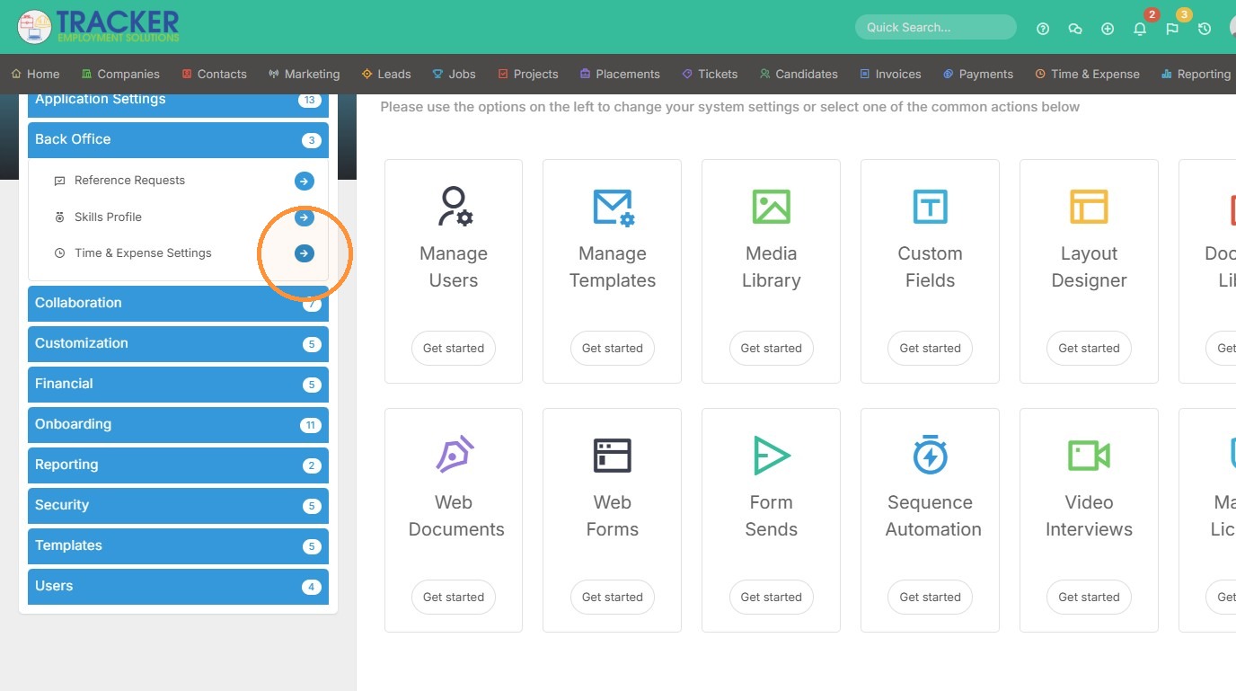Click arrow icon next to Skills Profile
Viewport: 1236px width, 691px height.
coord(305,217)
